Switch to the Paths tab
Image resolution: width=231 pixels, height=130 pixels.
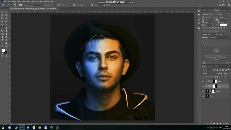pos(217,66)
